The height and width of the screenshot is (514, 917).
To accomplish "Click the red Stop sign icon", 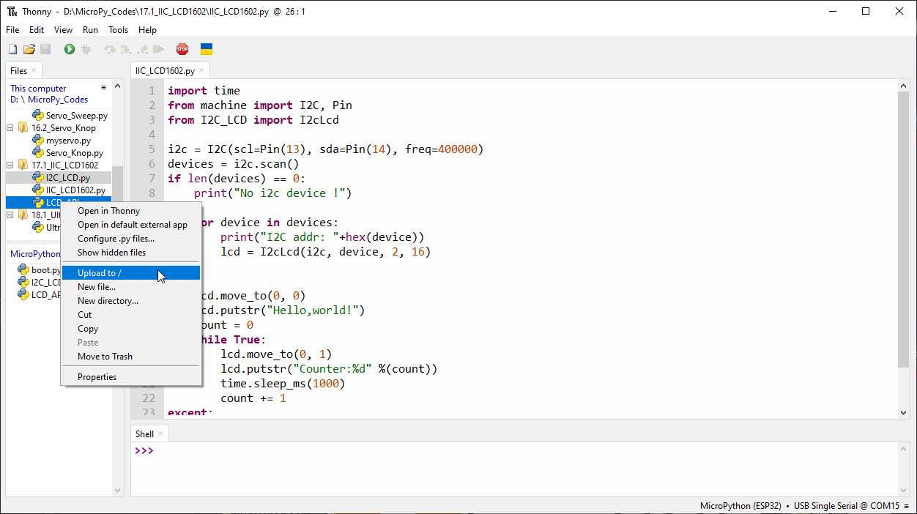I will [x=182, y=49].
